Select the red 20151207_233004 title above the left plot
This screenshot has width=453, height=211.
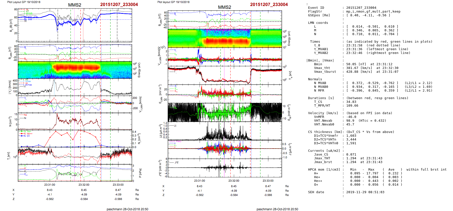[x=119, y=5]
